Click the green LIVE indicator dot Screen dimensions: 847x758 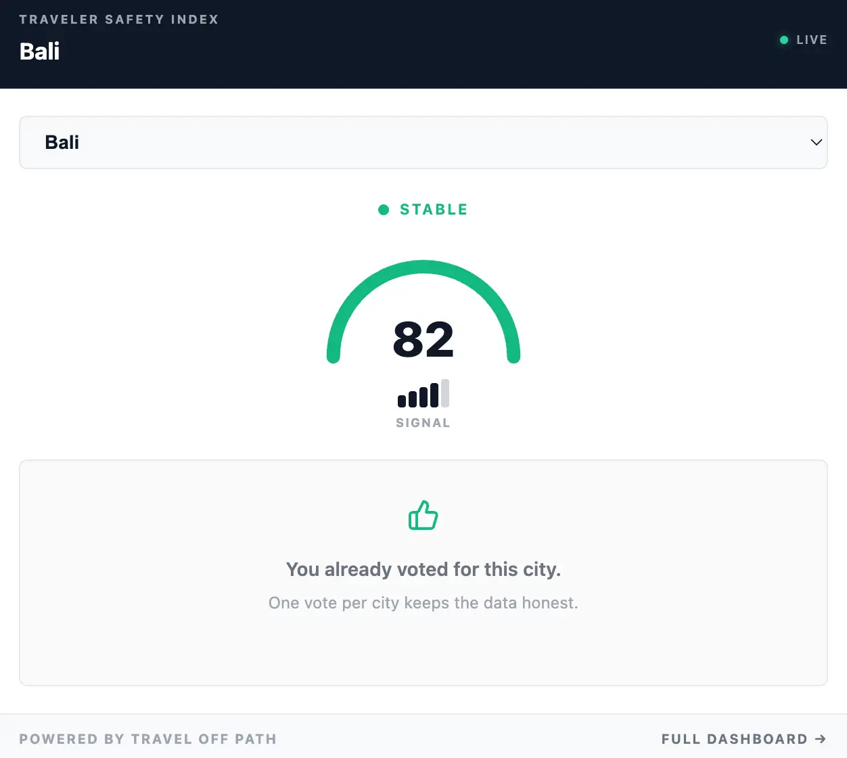tap(784, 40)
